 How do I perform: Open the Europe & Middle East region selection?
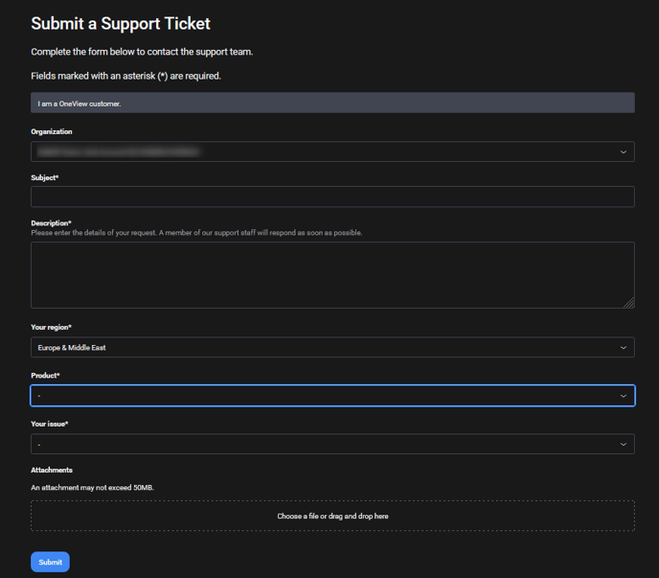[x=72, y=347]
